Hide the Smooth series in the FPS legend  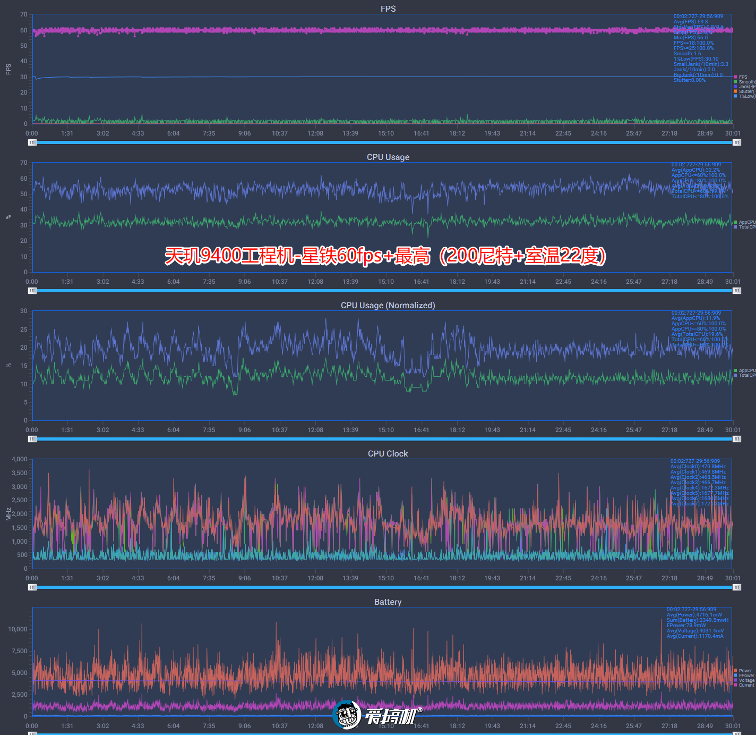click(x=744, y=82)
